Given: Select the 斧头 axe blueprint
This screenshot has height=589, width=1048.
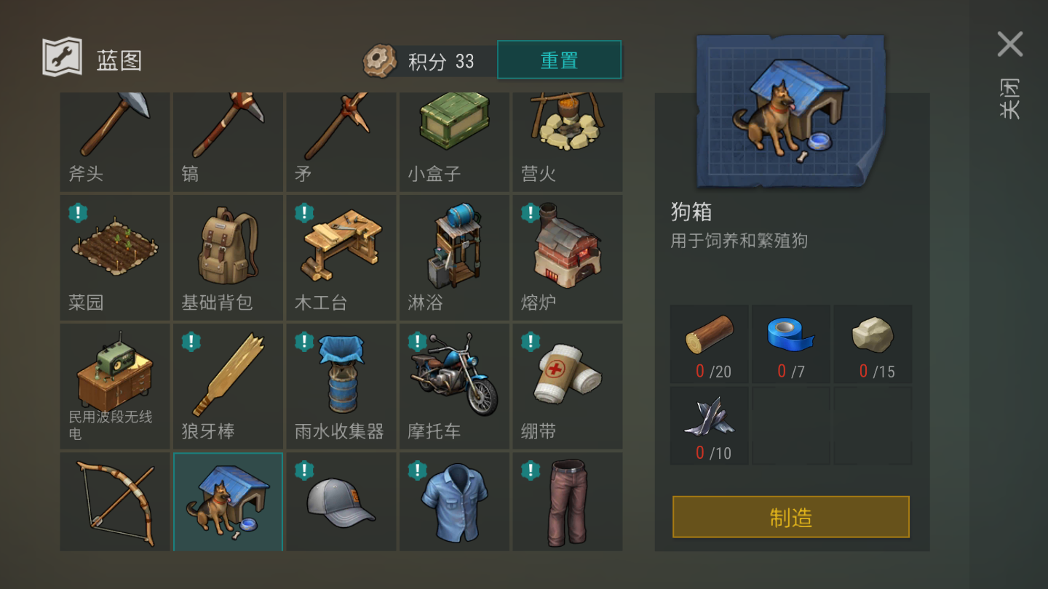Looking at the screenshot, I should 115,142.
